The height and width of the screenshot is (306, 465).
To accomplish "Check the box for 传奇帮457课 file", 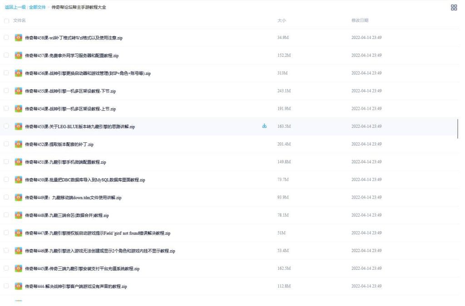I will pos(6,55).
